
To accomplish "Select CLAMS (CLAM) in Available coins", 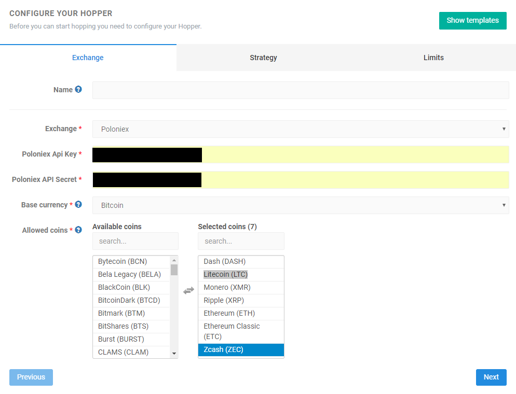I will tap(131, 352).
